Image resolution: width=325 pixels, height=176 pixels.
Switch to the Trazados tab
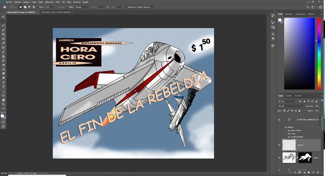coord(298,96)
